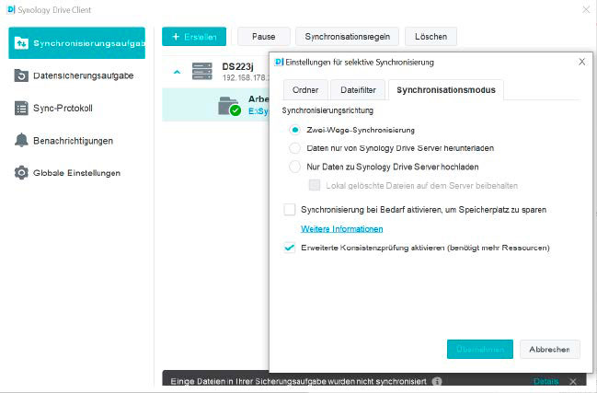This screenshot has height=393, width=597.
Task: Switch to the Dateifilter tab
Action: coord(358,90)
